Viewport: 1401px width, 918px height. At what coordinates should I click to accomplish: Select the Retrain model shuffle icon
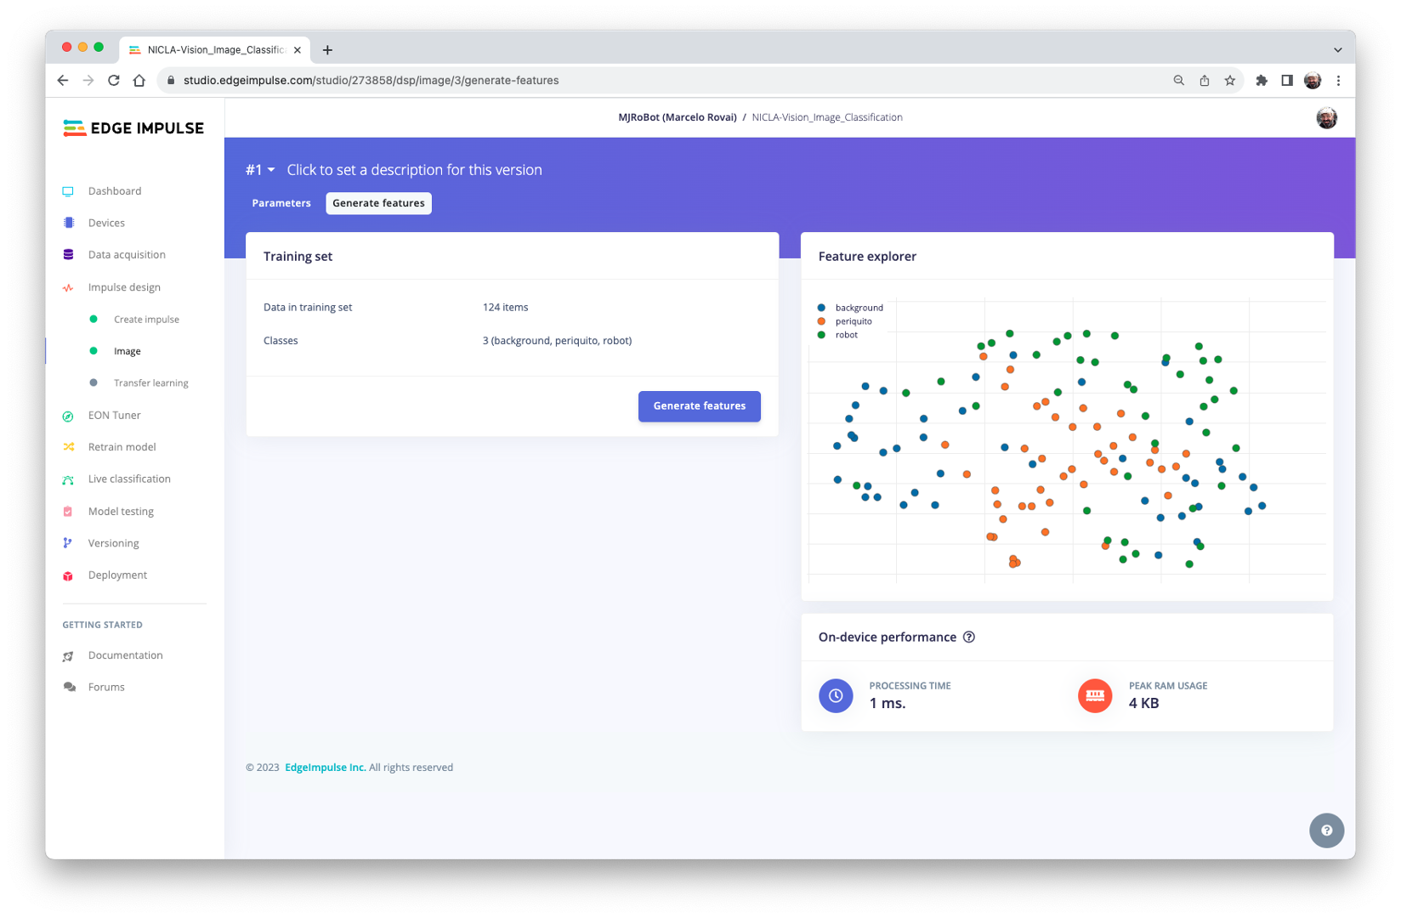click(68, 447)
